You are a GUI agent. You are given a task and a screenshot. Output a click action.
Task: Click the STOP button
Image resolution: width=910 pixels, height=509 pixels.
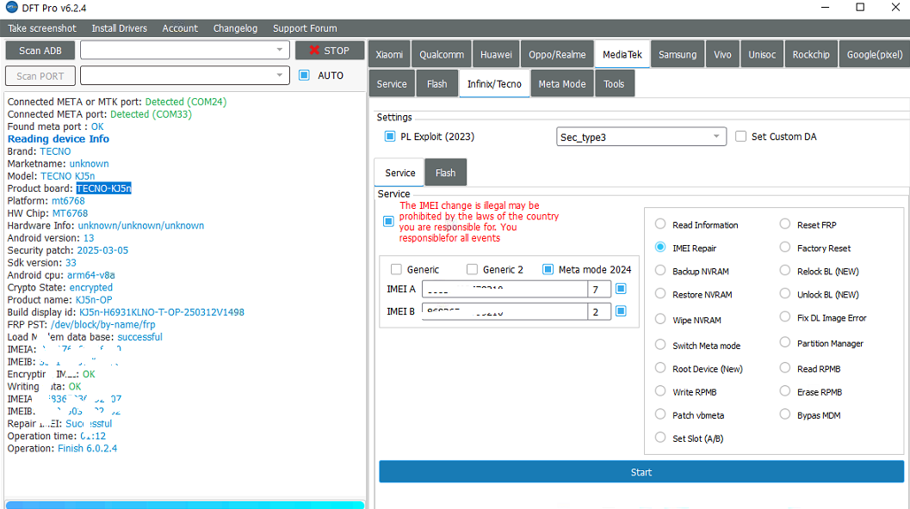point(329,51)
